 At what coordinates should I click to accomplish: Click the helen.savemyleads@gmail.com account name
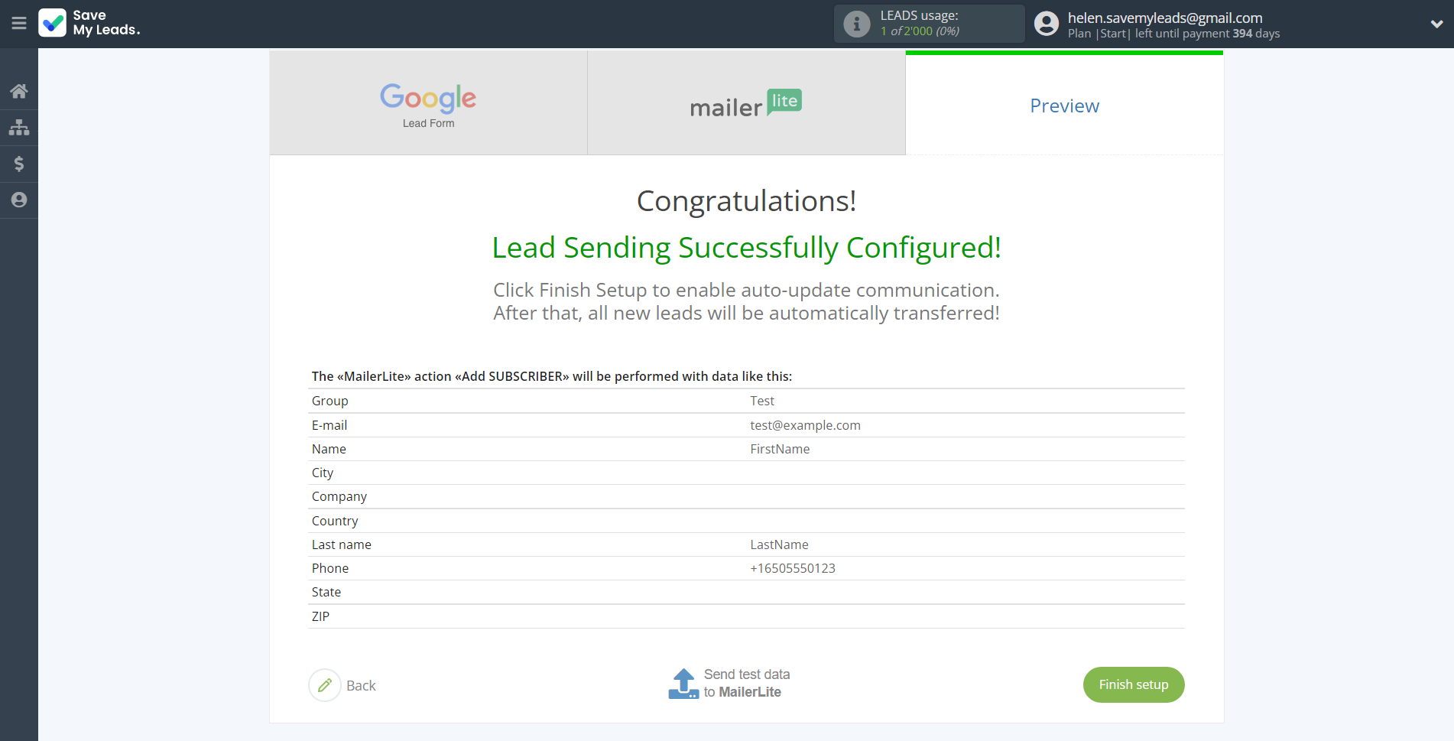click(1165, 18)
